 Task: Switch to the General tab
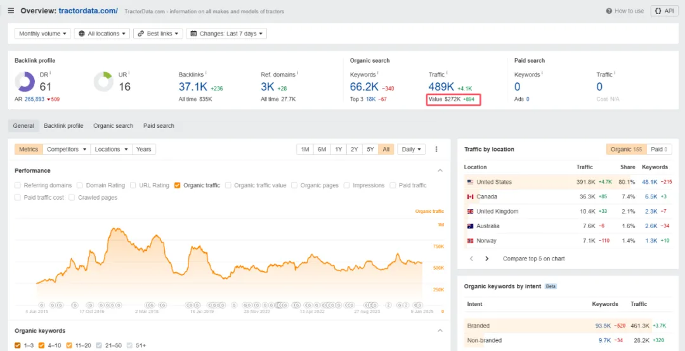(x=23, y=125)
